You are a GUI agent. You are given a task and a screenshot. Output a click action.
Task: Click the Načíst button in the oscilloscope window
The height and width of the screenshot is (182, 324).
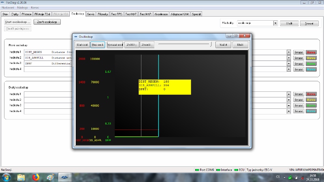point(223,44)
